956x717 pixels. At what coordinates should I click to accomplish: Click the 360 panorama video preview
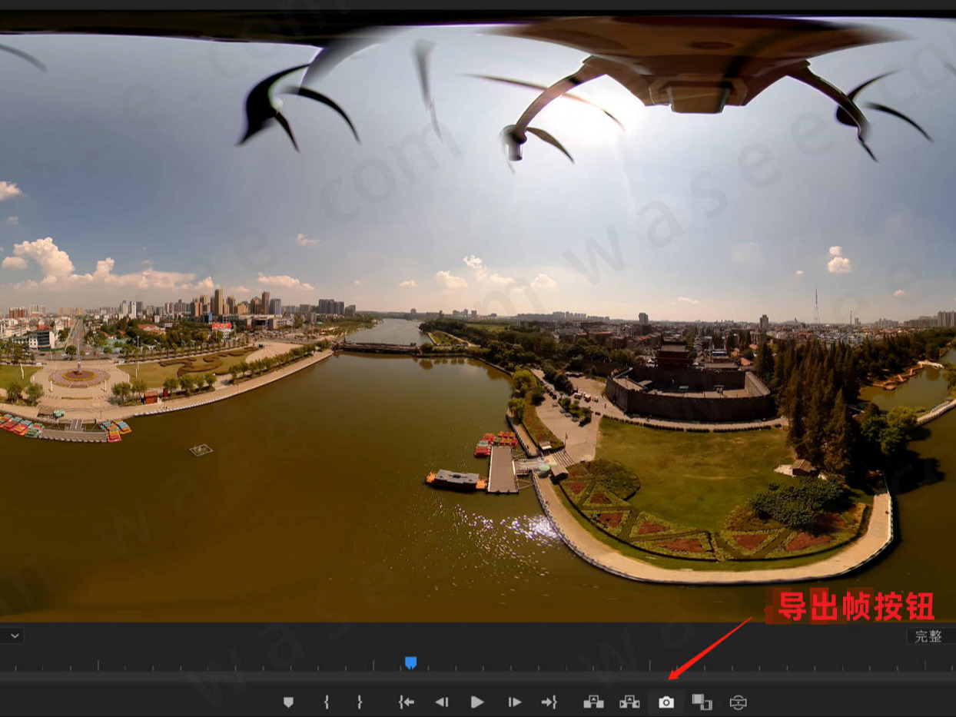coord(478,307)
